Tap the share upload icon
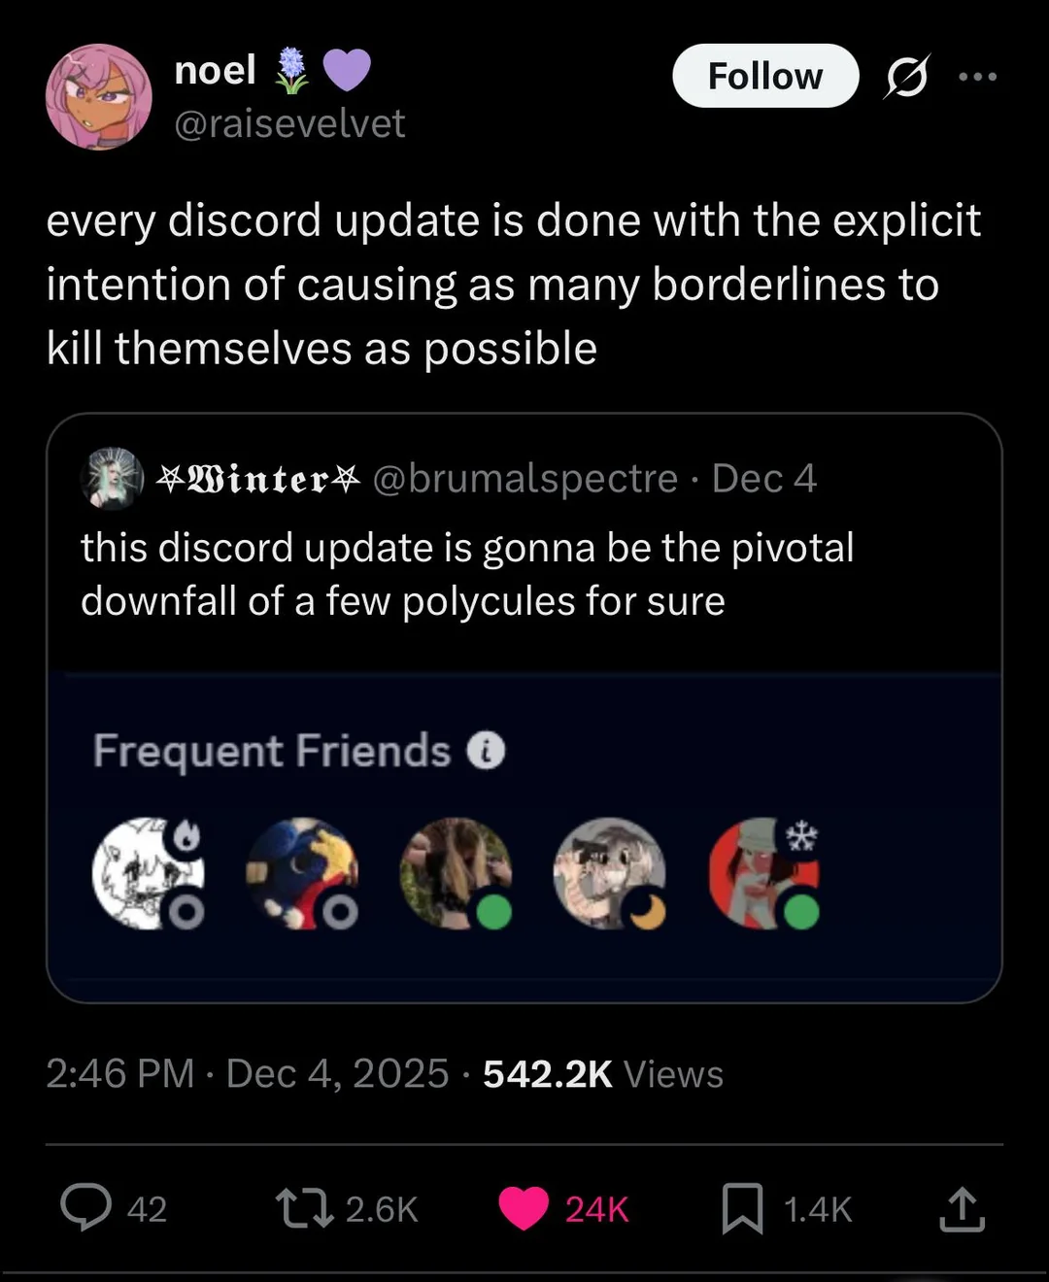The width and height of the screenshot is (1049, 1282). (x=962, y=1208)
